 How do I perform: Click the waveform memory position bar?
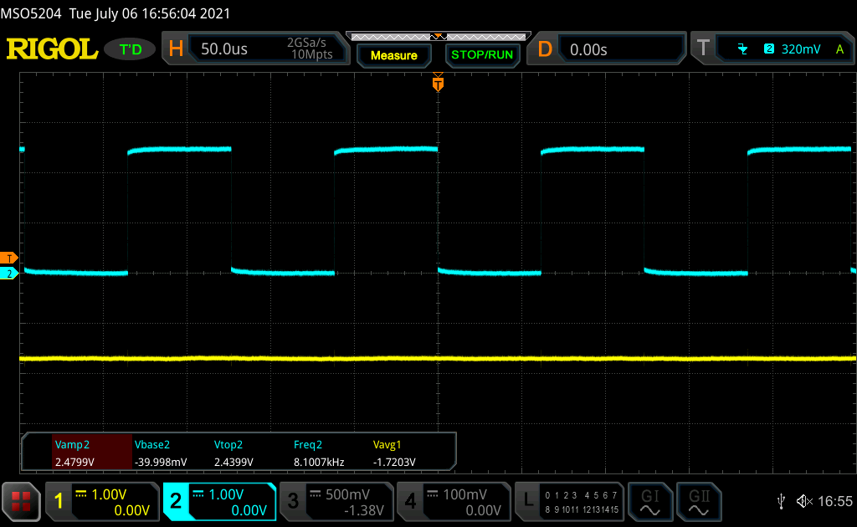click(x=439, y=37)
